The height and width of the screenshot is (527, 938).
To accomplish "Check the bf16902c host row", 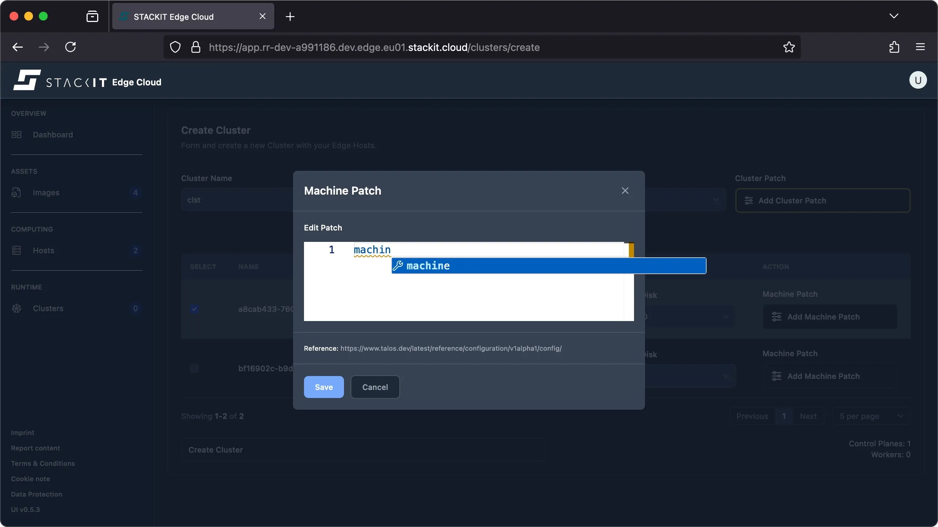I will click(x=194, y=368).
